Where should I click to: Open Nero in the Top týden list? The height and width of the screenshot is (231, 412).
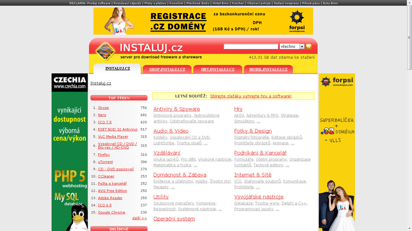coord(102,115)
